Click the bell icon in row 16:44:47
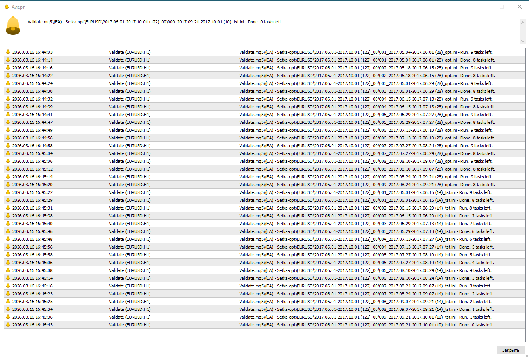This screenshot has height=358, width=529. point(8,122)
